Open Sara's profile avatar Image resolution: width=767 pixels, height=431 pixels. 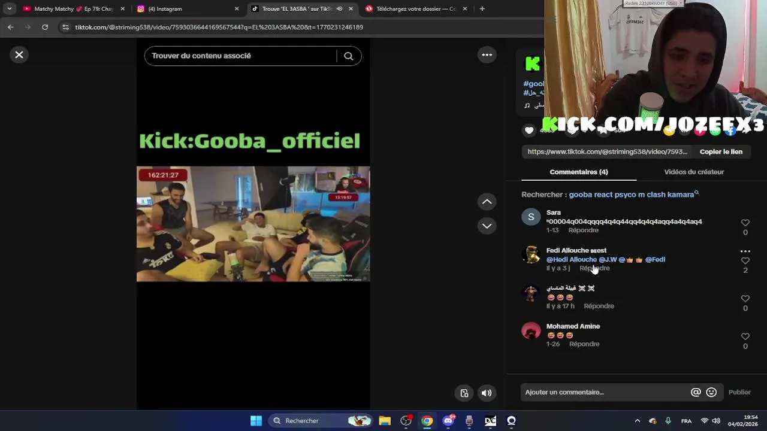(x=531, y=217)
